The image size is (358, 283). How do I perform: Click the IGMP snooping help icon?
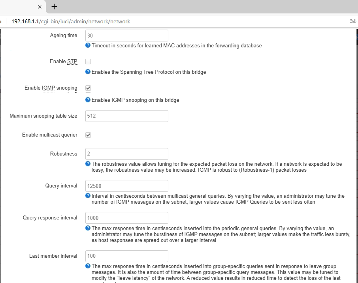tap(88, 99)
